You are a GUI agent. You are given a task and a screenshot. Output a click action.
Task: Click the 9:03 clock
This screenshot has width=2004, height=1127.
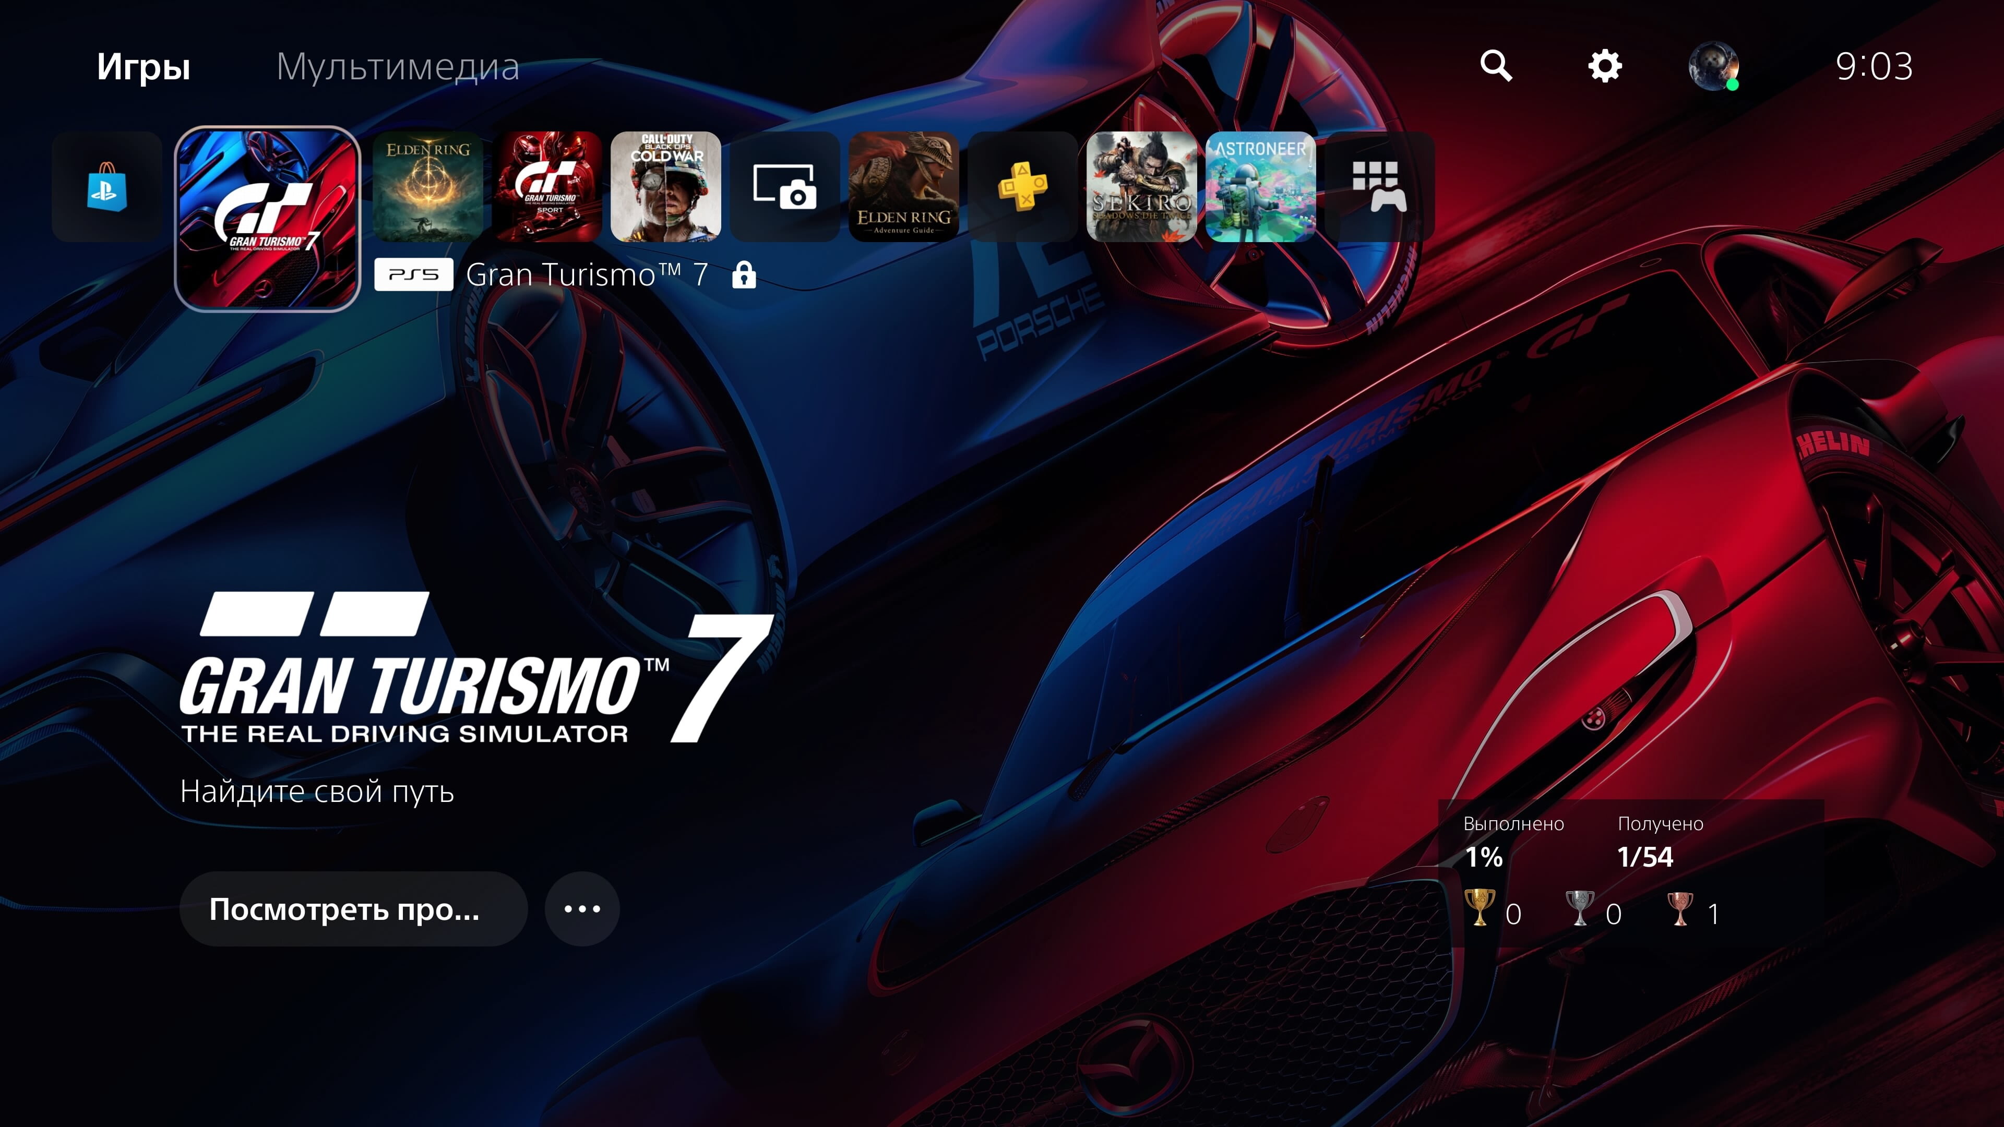1874,66
